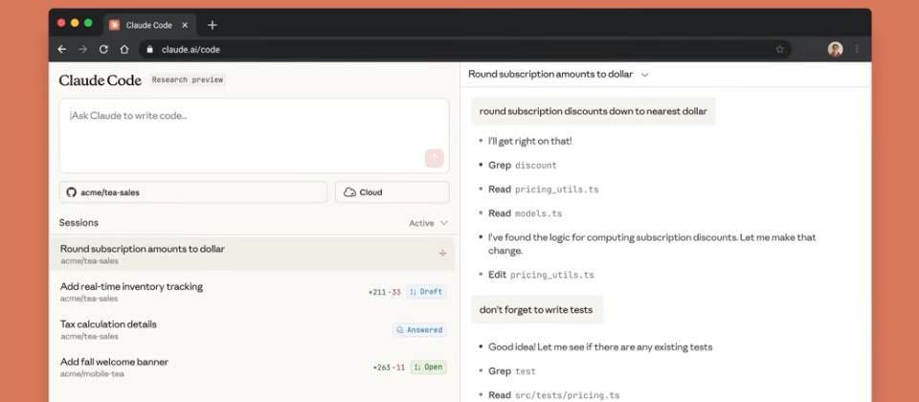Viewport: 919px width, 402px height.
Task: Click the icon on the selected session row
Action: pyautogui.click(x=442, y=254)
